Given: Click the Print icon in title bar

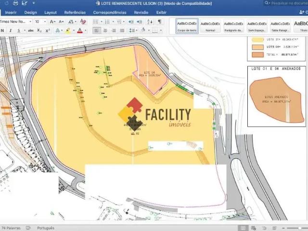Looking at the screenshot, I should pyautogui.click(x=15, y=3).
